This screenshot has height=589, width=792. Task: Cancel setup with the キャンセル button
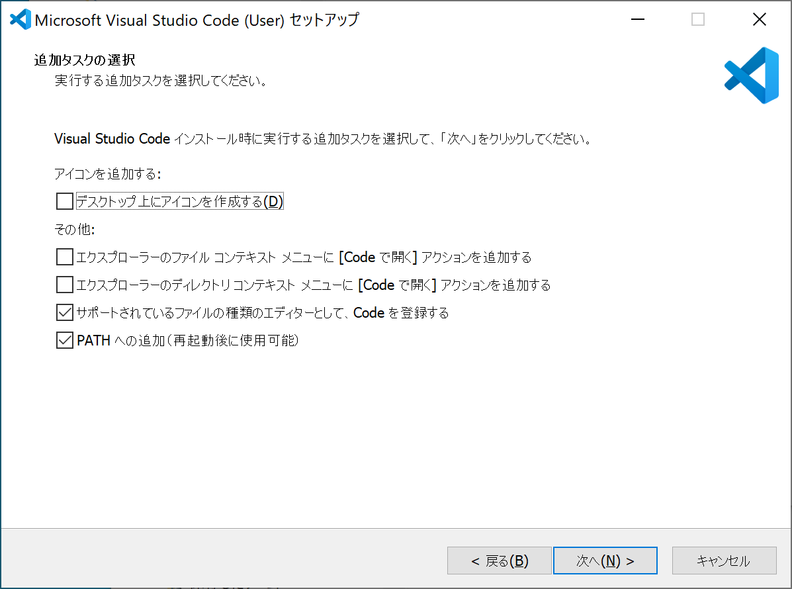[x=724, y=561]
